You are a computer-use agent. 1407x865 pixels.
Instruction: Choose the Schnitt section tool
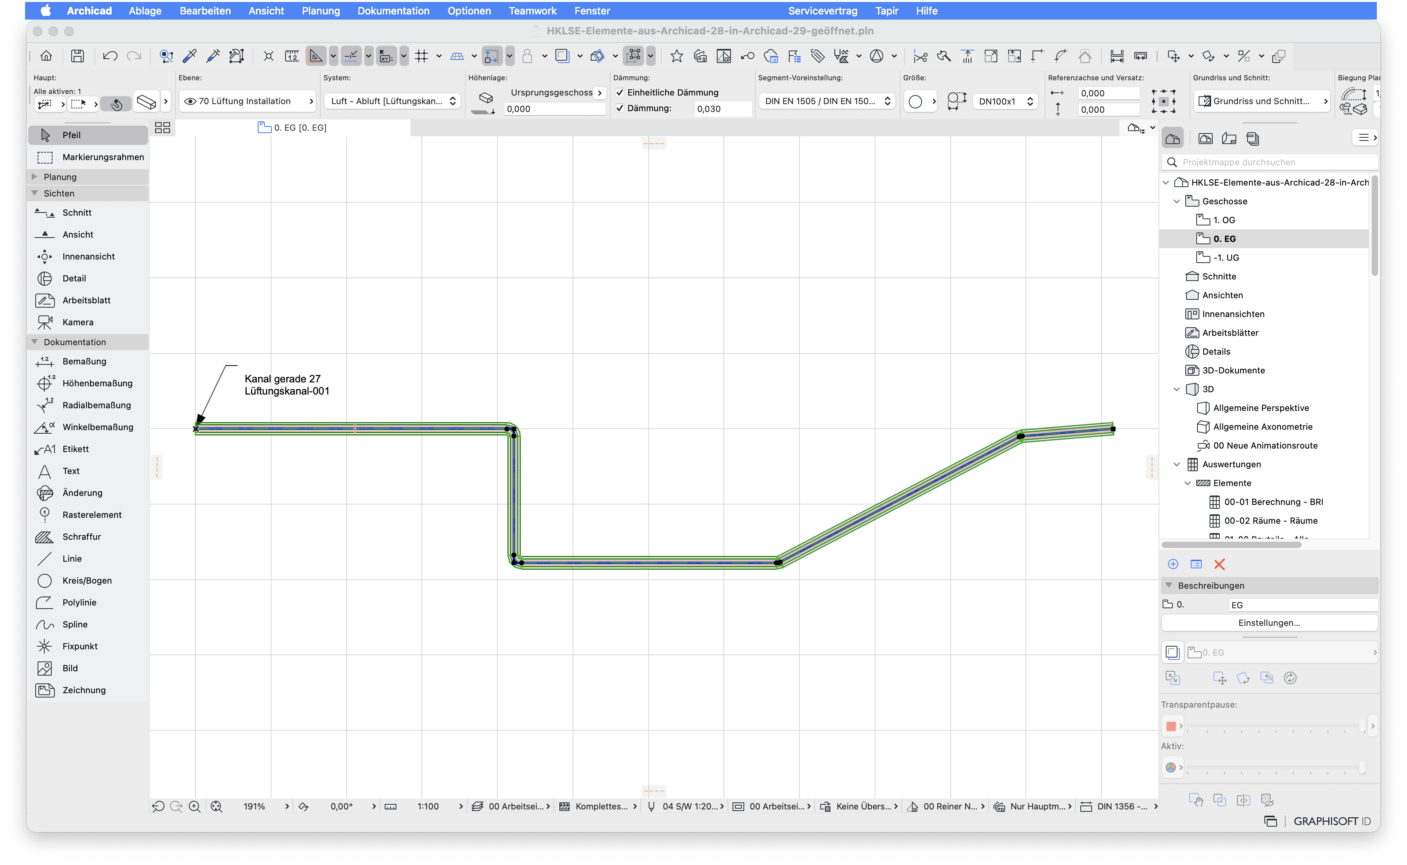(88, 212)
